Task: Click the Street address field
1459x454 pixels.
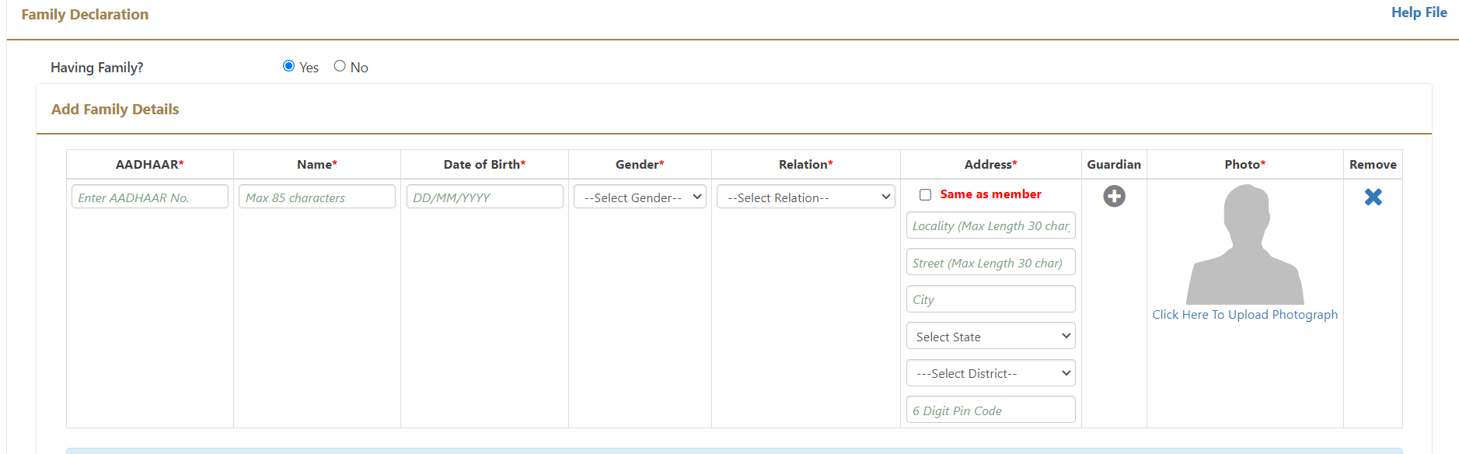Action: (990, 263)
